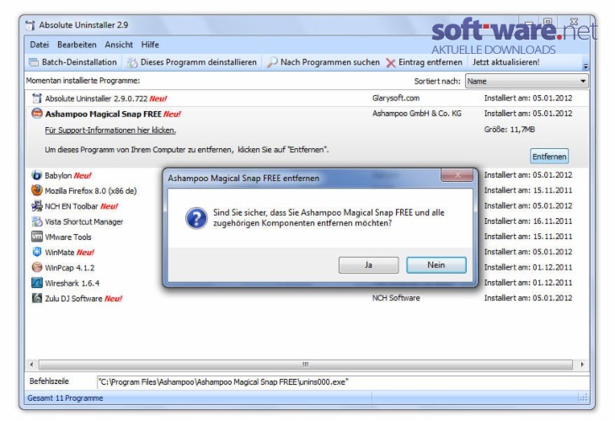Viewport: 615px width, 421px height.
Task: Click the status bar resize grip
Action: (x=584, y=398)
